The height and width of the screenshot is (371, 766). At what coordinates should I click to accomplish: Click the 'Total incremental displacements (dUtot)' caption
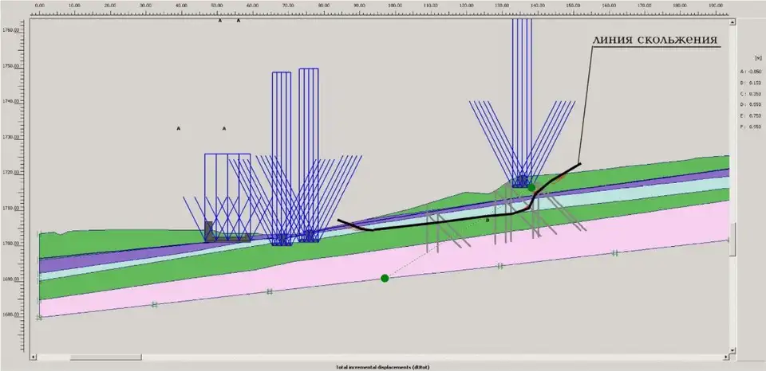[x=383, y=367]
